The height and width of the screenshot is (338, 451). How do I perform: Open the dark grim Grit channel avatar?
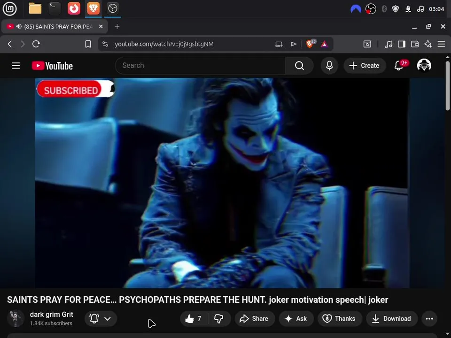(x=16, y=318)
